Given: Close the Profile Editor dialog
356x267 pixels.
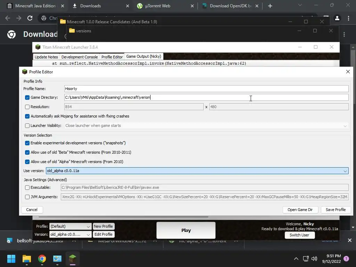Looking at the screenshot, I should [x=348, y=72].
